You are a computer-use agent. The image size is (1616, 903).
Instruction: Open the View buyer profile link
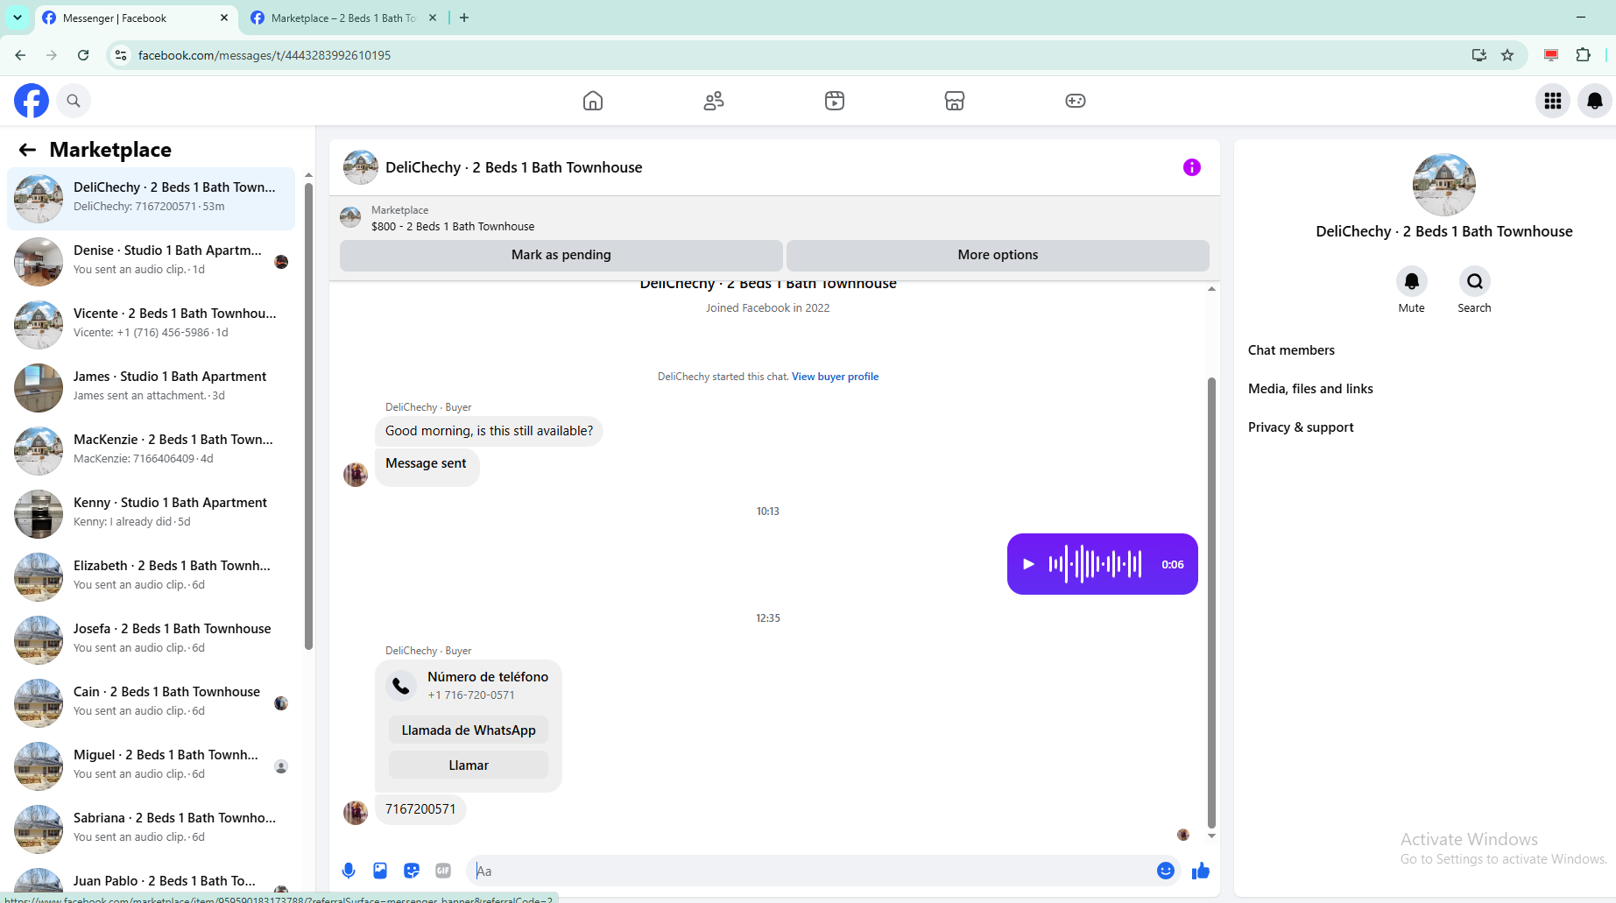click(x=835, y=377)
